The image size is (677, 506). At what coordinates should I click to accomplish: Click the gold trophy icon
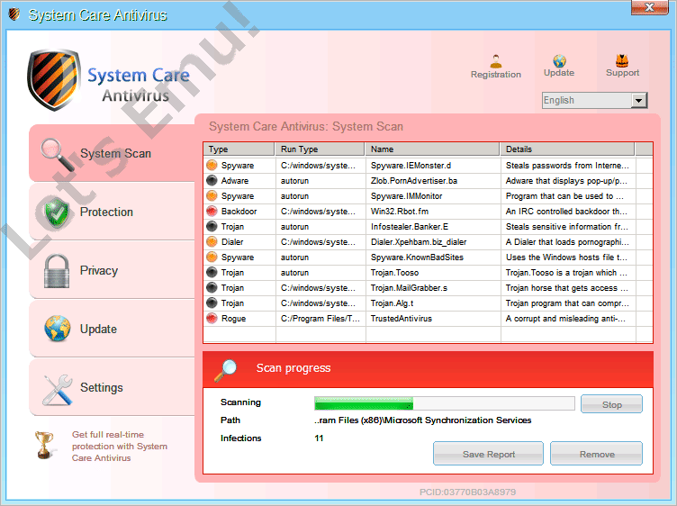(x=44, y=445)
